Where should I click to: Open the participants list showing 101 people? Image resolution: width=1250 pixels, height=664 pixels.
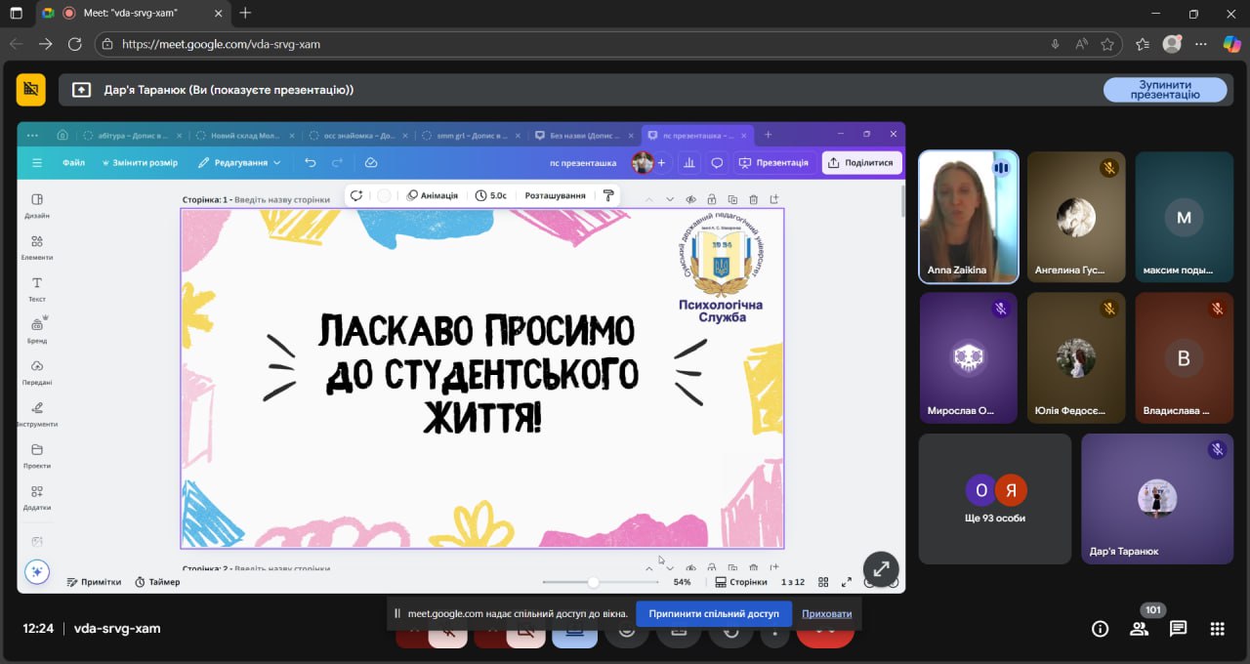tap(1139, 629)
